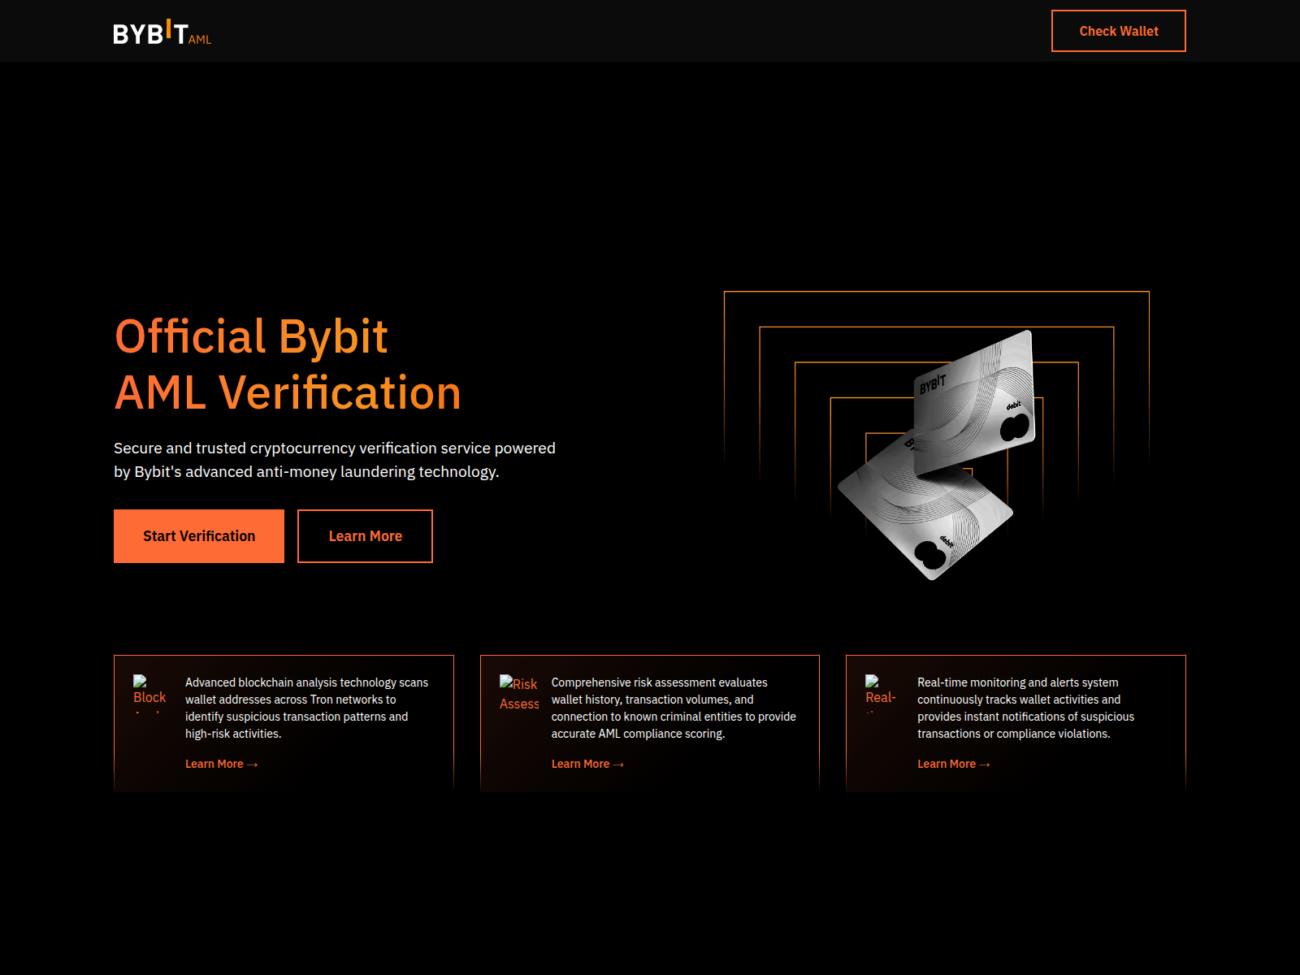Click the Blockchain Analysis broken image icon
This screenshot has height=975, width=1300.
tap(149, 693)
